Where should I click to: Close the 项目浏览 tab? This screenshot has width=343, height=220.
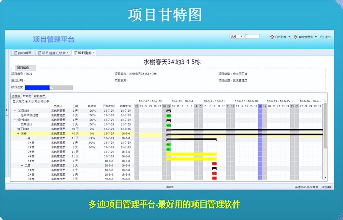93,53
